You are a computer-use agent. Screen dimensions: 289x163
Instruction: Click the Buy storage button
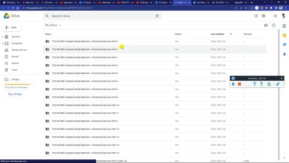coord(15,94)
